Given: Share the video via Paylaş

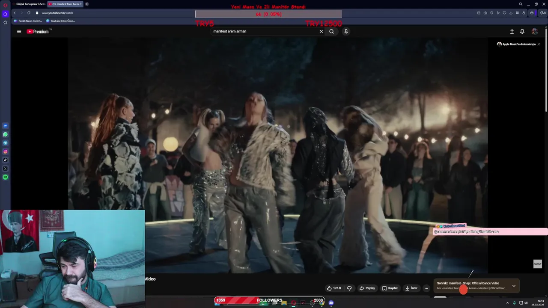Looking at the screenshot, I should (367, 288).
